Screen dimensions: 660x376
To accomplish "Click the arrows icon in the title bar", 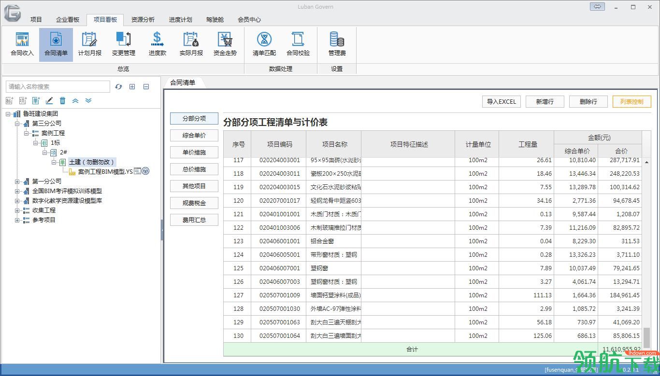I will 597,7.
